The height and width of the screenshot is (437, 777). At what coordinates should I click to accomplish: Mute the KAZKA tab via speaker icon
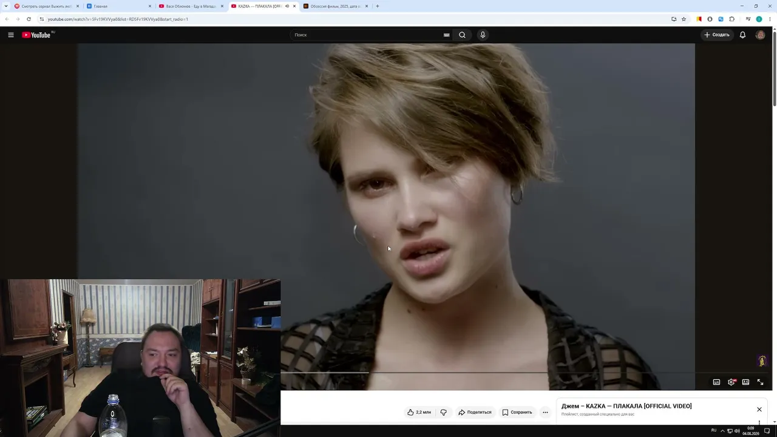(x=287, y=6)
